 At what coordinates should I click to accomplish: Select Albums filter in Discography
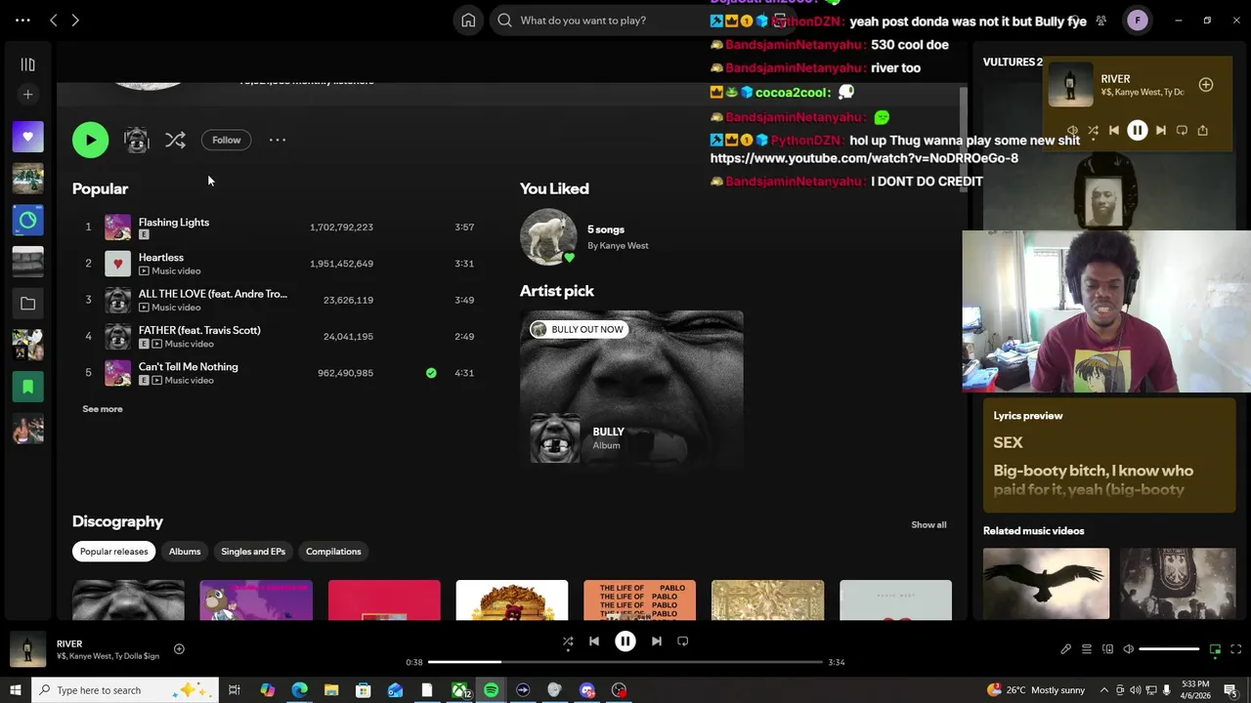[185, 552]
